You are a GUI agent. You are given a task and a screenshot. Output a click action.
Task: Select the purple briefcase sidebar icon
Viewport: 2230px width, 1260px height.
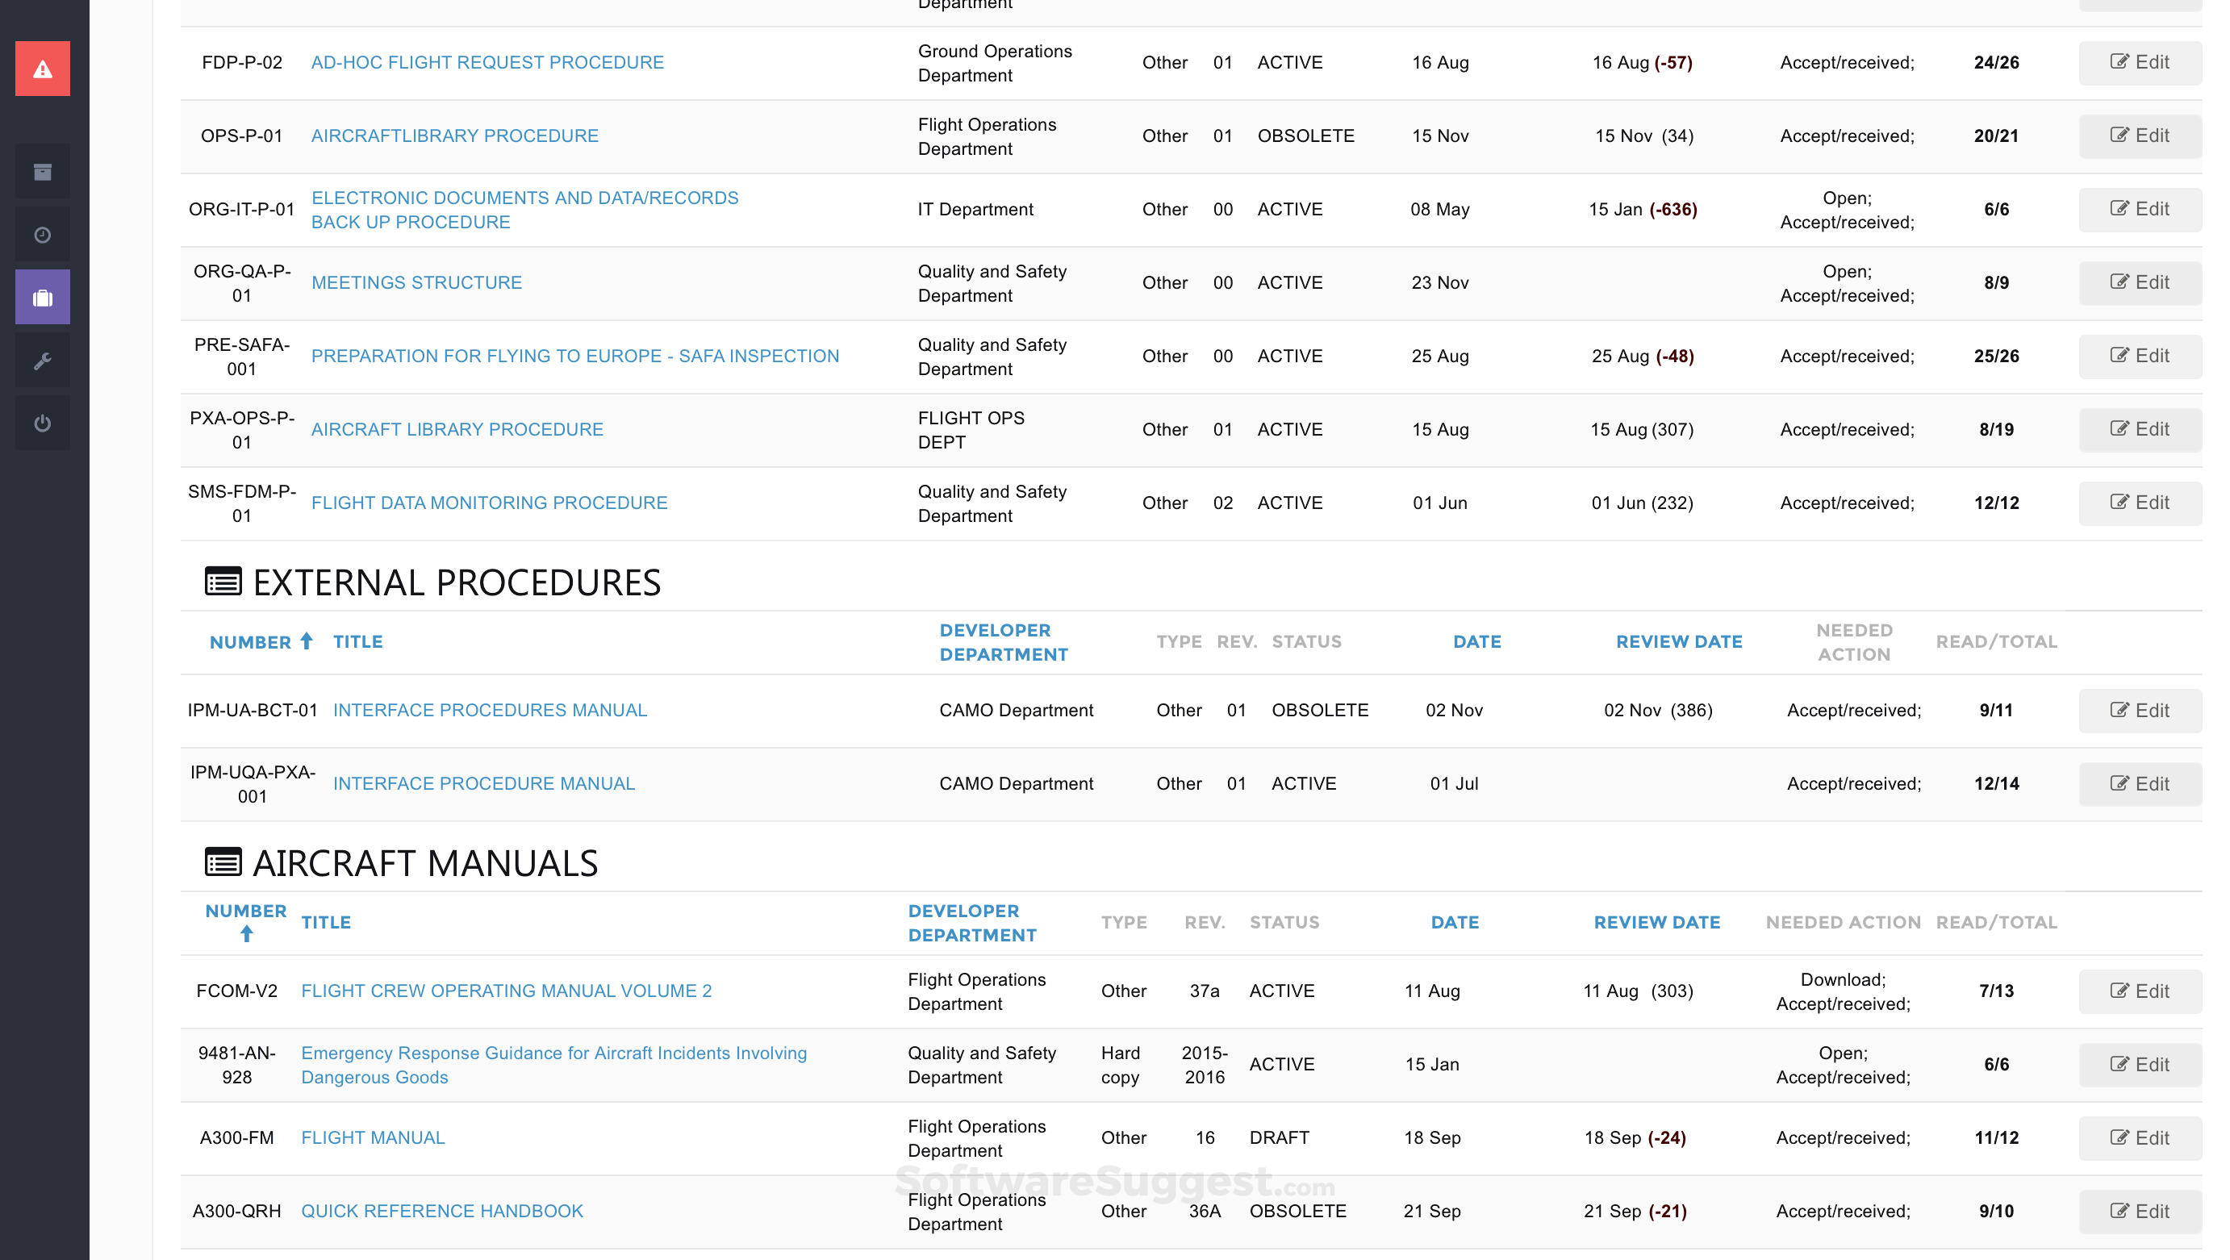click(43, 298)
